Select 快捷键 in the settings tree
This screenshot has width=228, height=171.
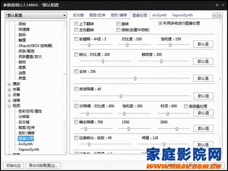coord(25,29)
